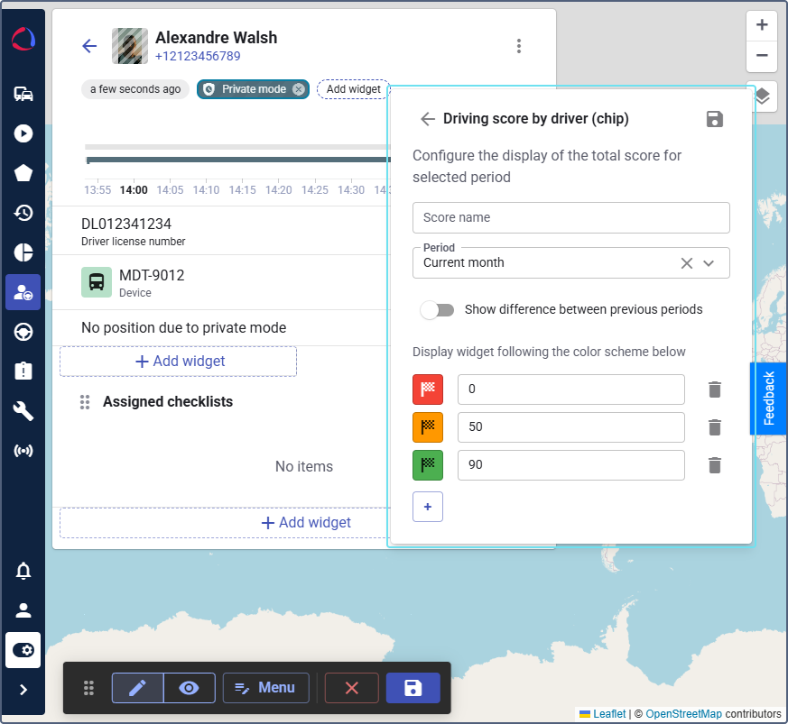The width and height of the screenshot is (788, 724).
Task: Edit the threshold field with value 50
Action: click(570, 427)
